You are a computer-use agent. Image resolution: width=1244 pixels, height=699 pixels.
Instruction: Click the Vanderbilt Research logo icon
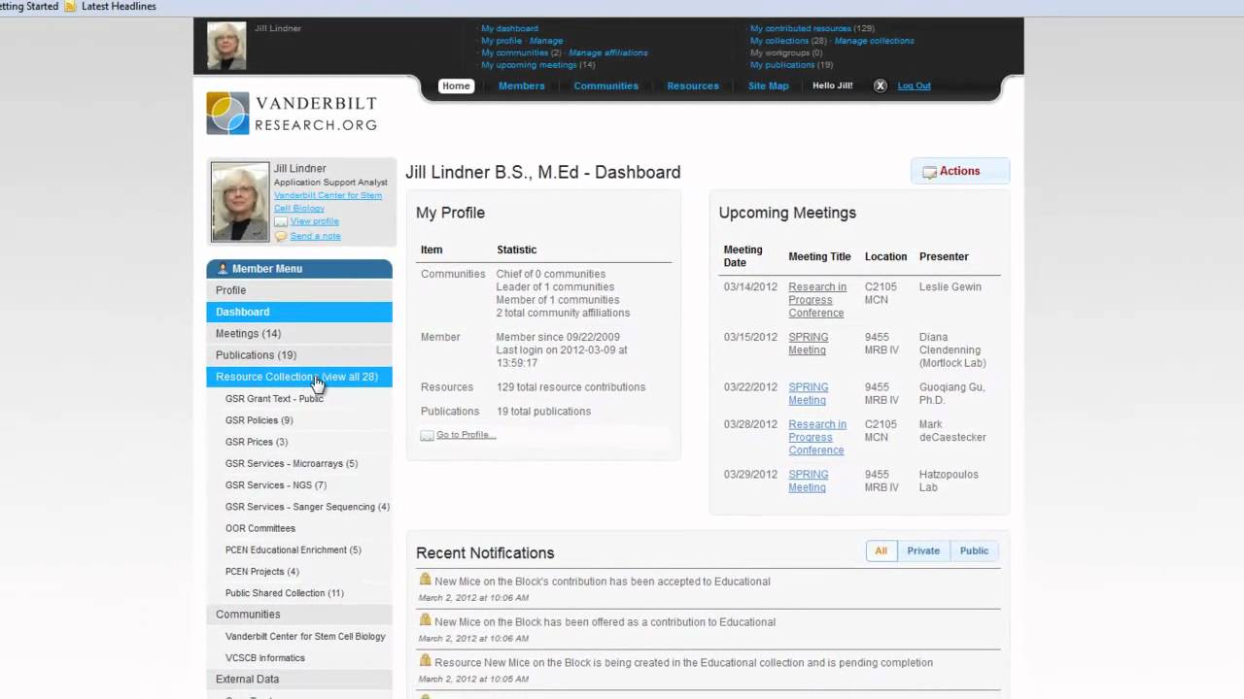[227, 114]
